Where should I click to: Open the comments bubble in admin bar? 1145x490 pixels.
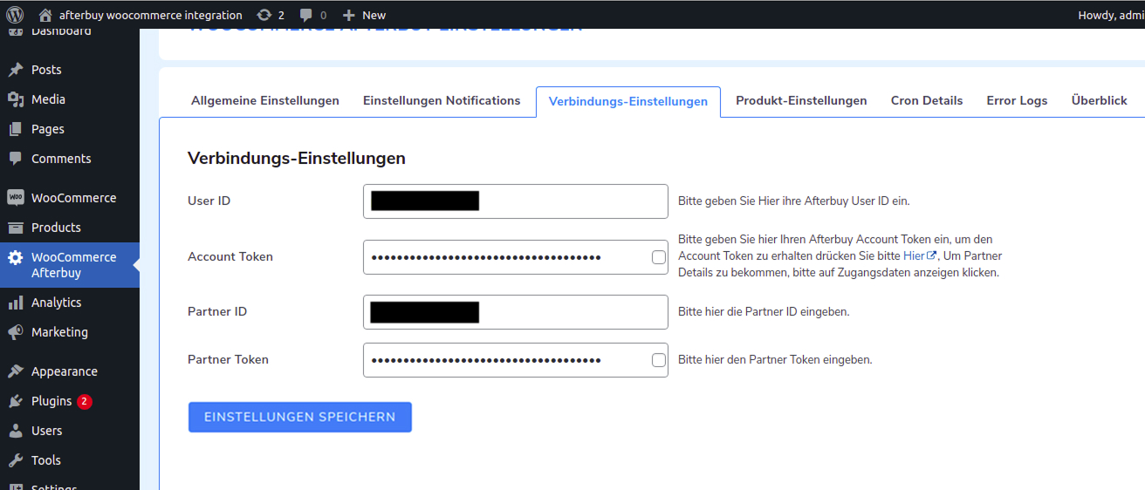pos(306,15)
